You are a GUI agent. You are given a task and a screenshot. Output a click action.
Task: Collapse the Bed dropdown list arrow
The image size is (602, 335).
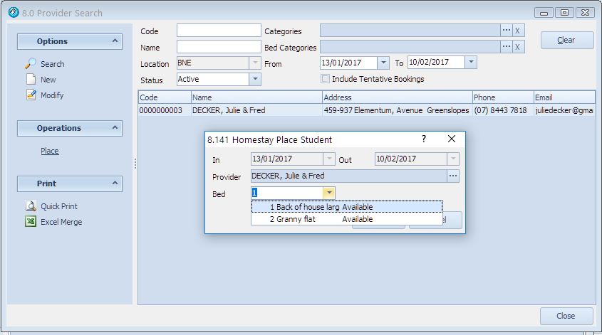(x=328, y=193)
